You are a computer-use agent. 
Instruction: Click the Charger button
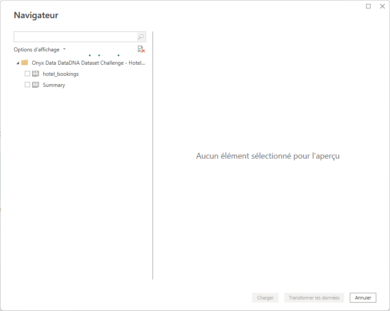[x=265, y=298]
